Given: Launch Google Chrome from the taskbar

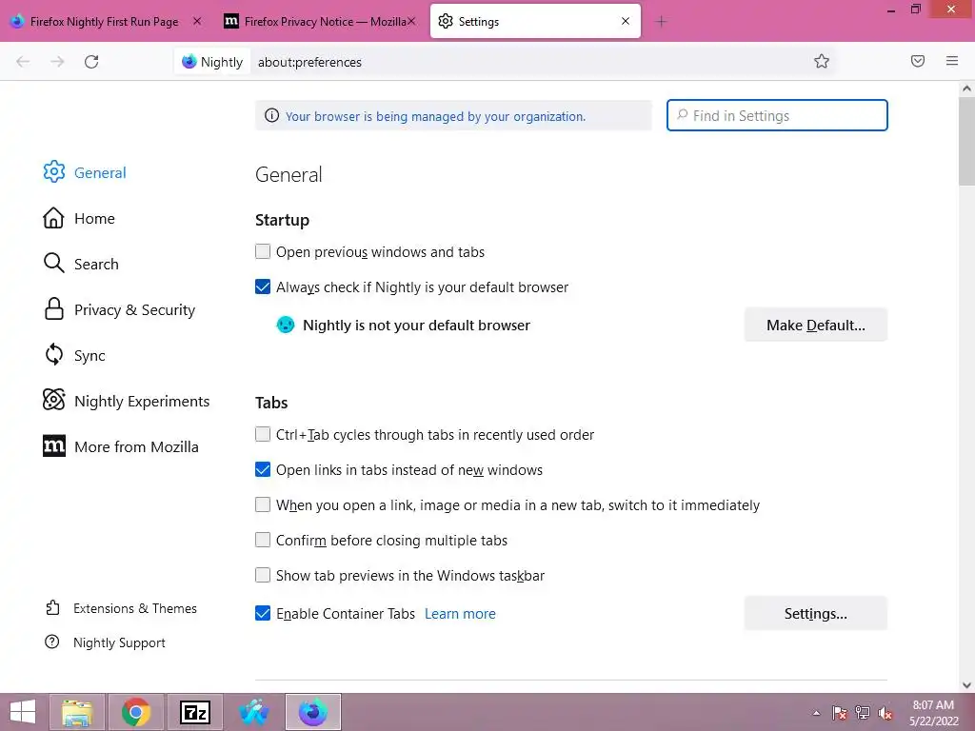Looking at the screenshot, I should pyautogui.click(x=136, y=712).
